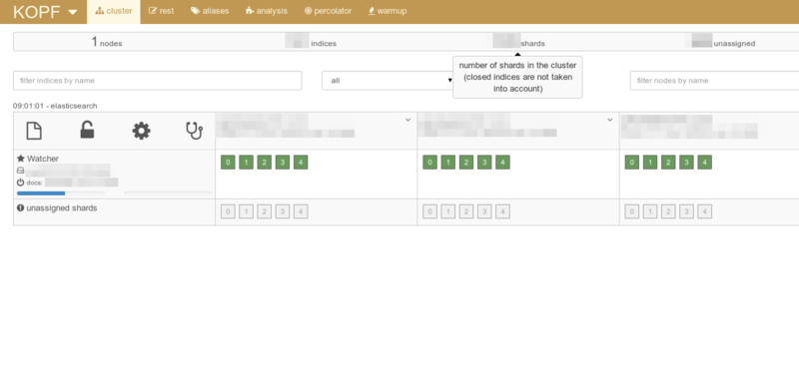Select green shard 4 of third index
Screen dimensions: 799x384
(705, 163)
